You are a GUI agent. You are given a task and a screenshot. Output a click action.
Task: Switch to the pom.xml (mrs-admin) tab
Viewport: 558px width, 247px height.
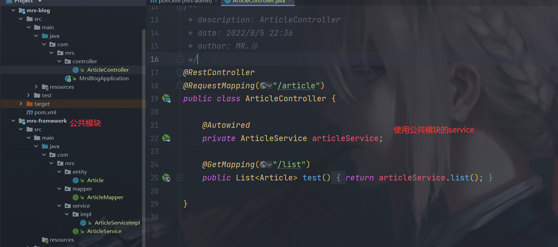tap(182, 2)
